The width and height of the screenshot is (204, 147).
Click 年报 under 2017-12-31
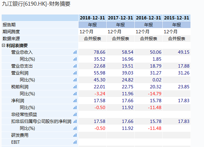tap(120, 25)
